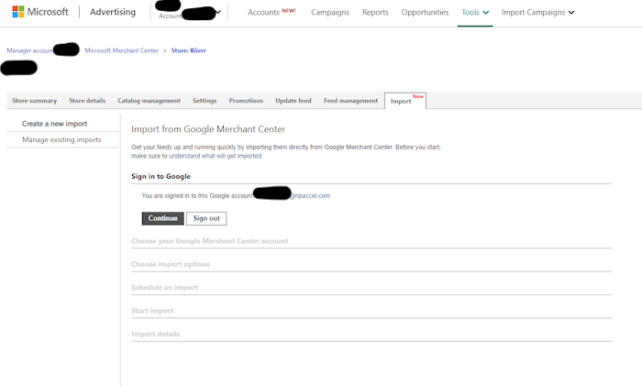
Task: Select the Import tab
Action: coord(405,101)
